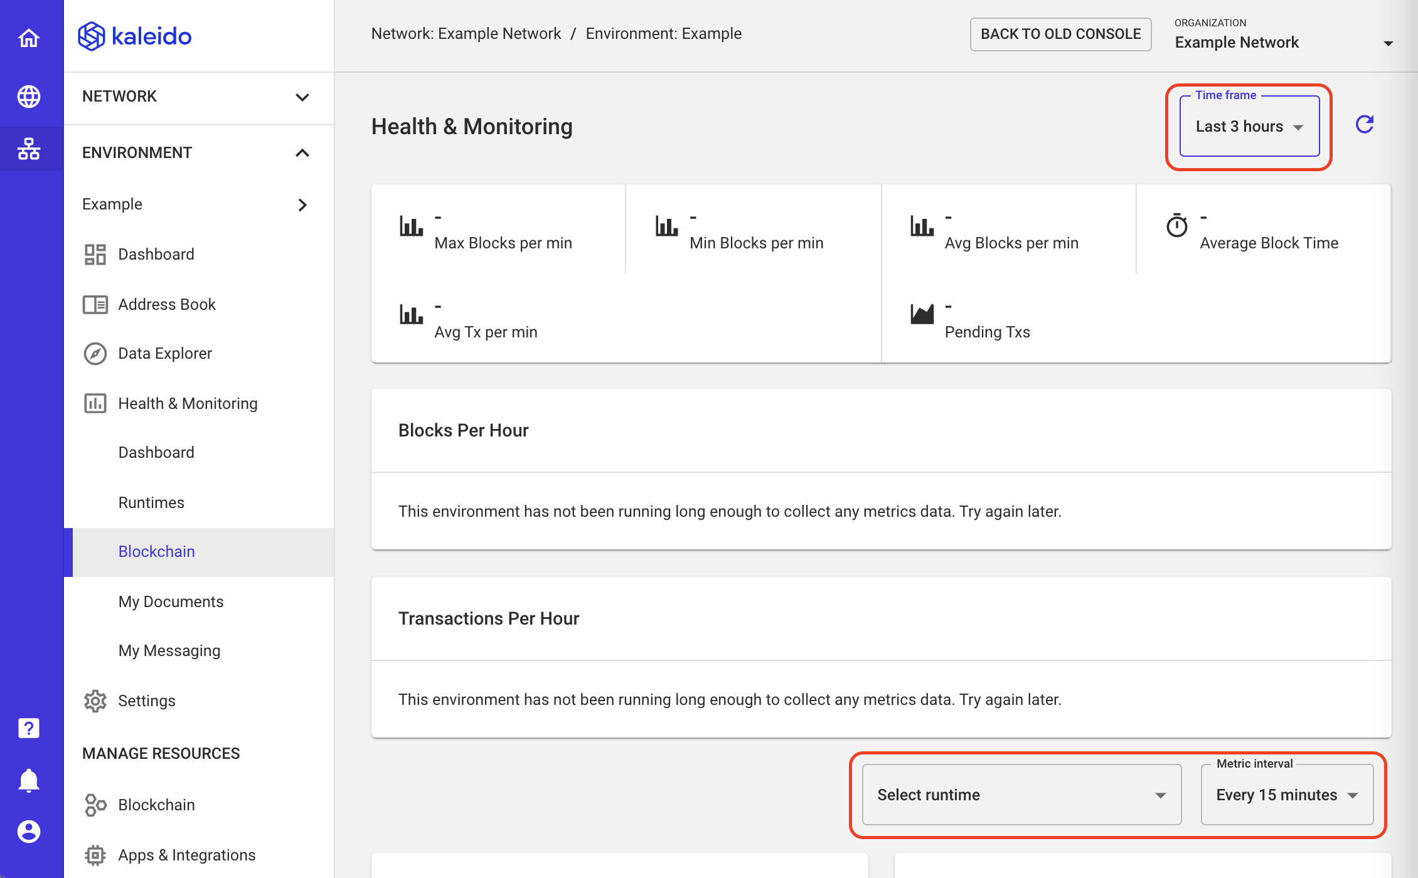Click the Apps and Integrations link
The image size is (1418, 878).
click(185, 854)
